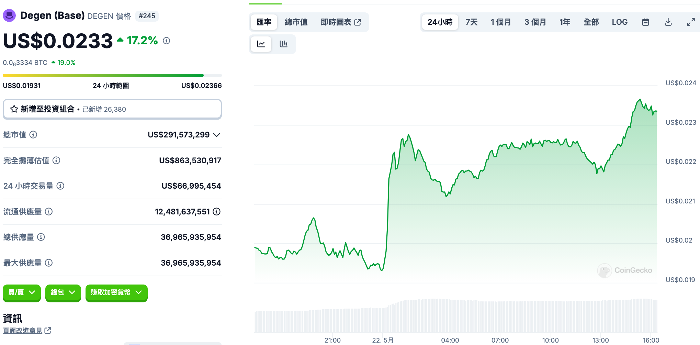This screenshot has width=700, height=345.
Task: Open the 錢包 dropdown
Action: tap(63, 293)
